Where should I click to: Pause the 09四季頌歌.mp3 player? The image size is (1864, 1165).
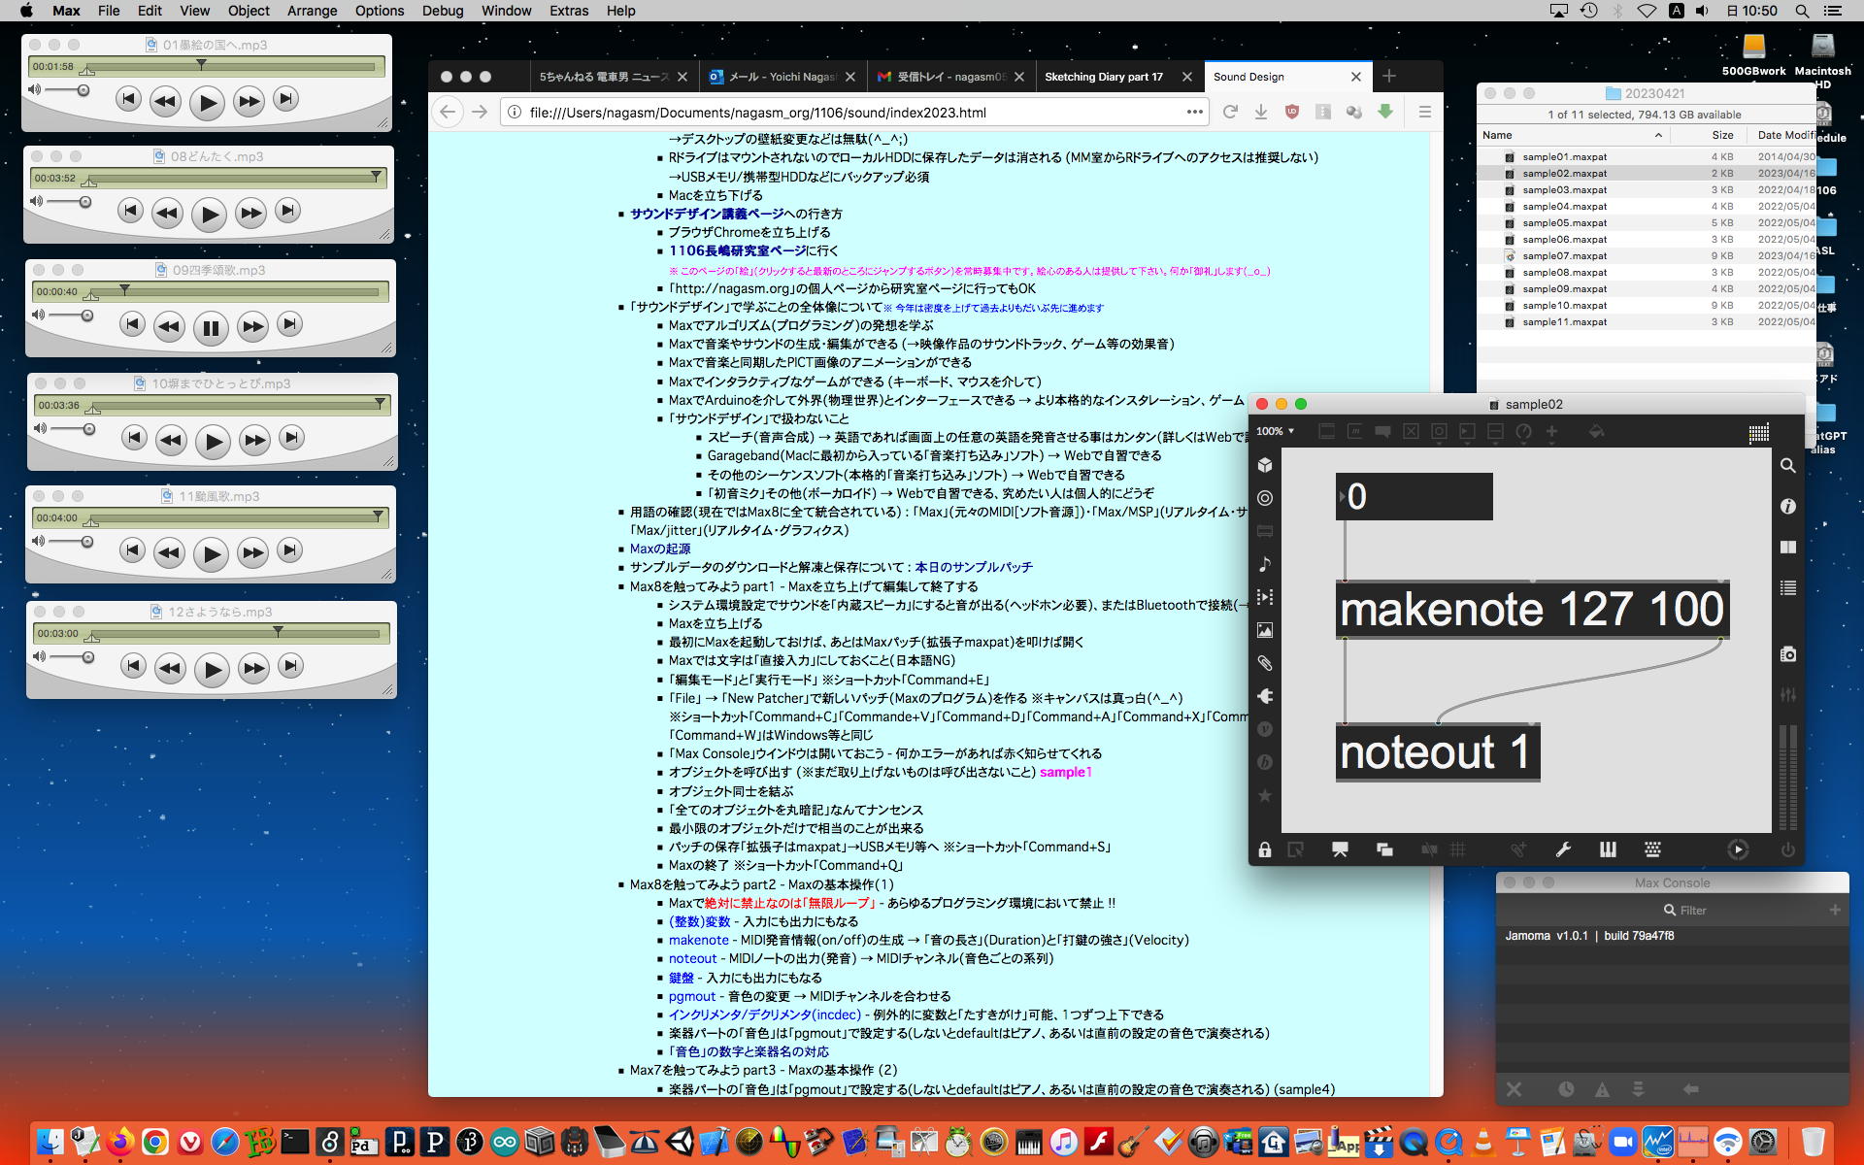tap(211, 328)
